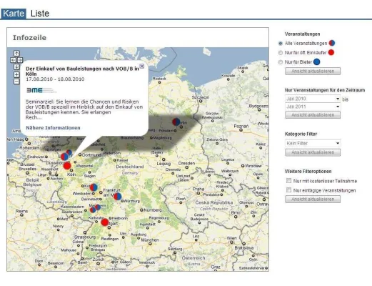Zoom out the map with minus
Image resolution: width=372 pixels, height=286 pixels.
[x=16, y=82]
